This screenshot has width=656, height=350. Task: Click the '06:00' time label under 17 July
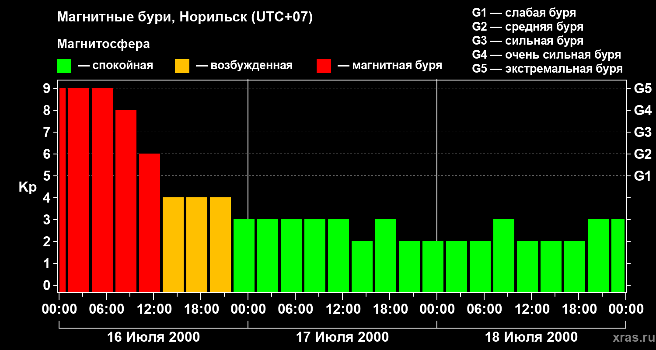(295, 309)
